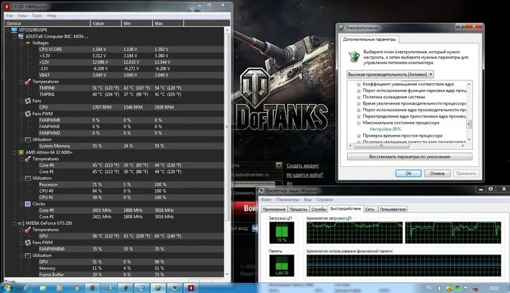The image size is (510, 293).
Task: Open the File menu in HWMonitor
Action: tap(10, 15)
